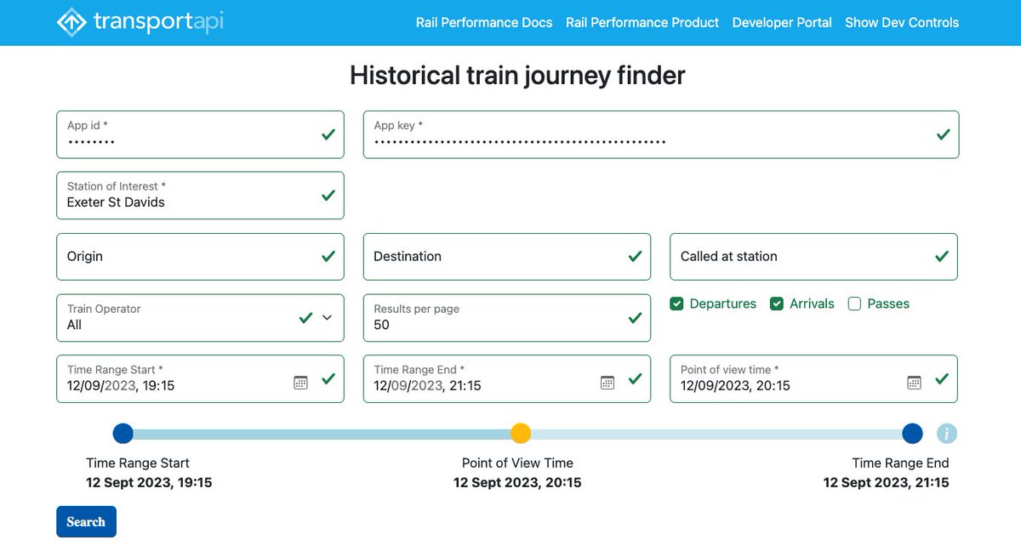Click the Time Range Start slider handle

pyautogui.click(x=123, y=434)
